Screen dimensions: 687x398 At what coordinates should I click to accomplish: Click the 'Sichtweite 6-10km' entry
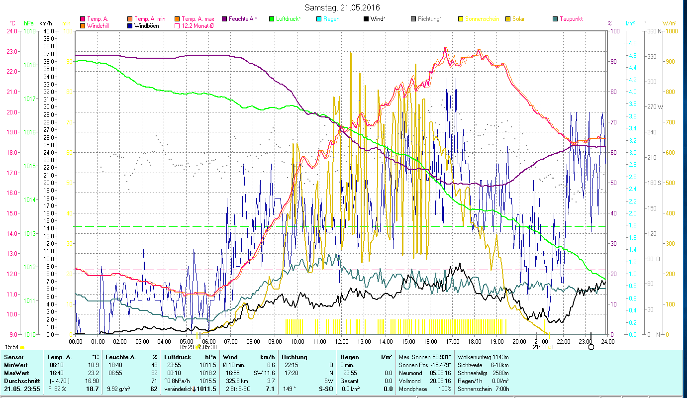point(483,365)
